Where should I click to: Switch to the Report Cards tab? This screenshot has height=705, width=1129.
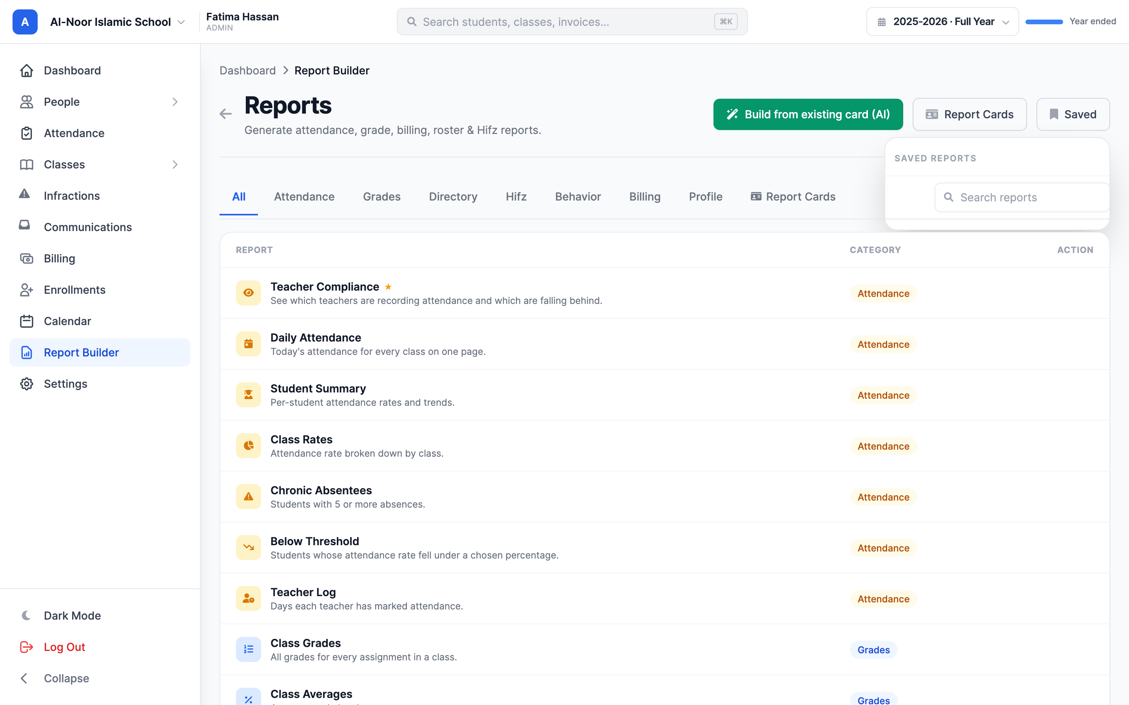coord(793,197)
